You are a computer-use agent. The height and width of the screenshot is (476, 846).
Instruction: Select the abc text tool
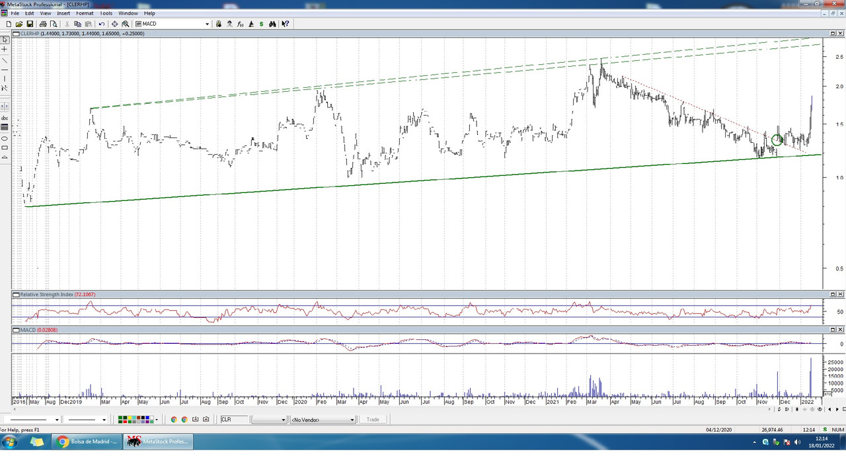pos(5,118)
